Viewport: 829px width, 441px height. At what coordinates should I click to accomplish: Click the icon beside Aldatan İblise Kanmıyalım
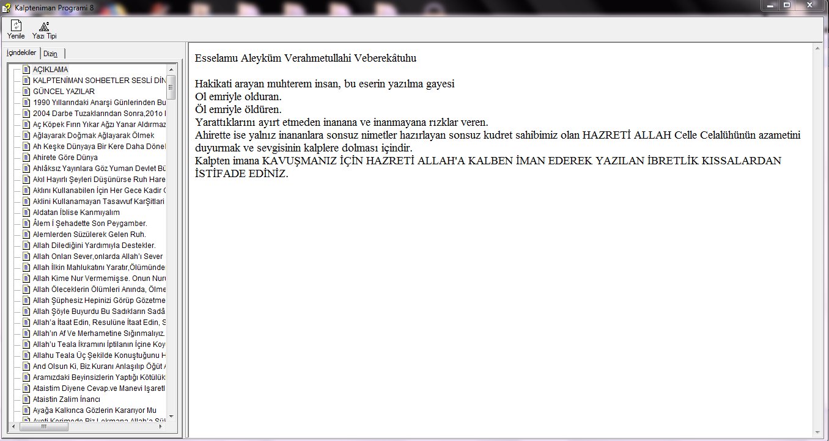[x=26, y=212]
